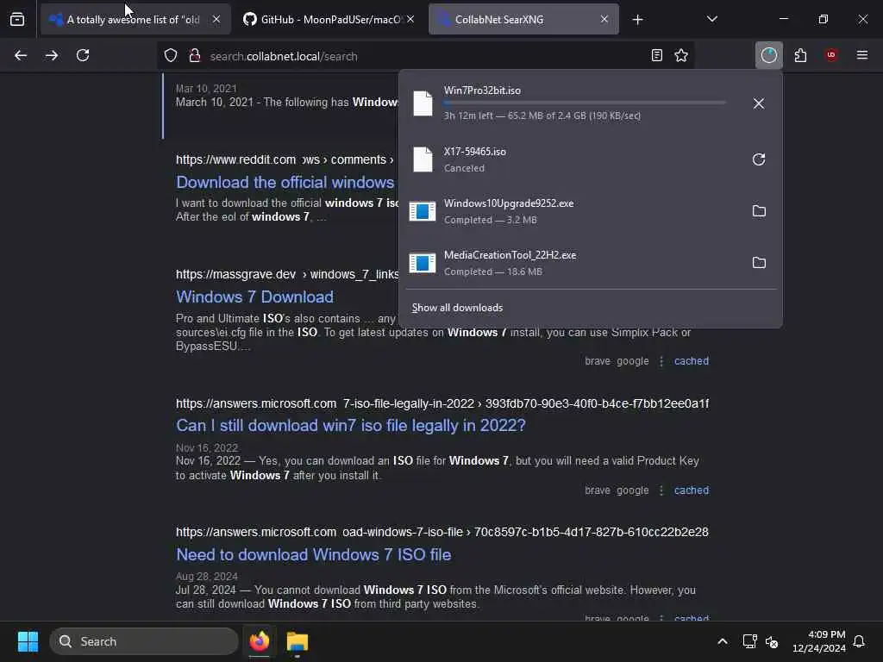Go forward to next page
Image resolution: width=883 pixels, height=662 pixels.
pos(52,55)
